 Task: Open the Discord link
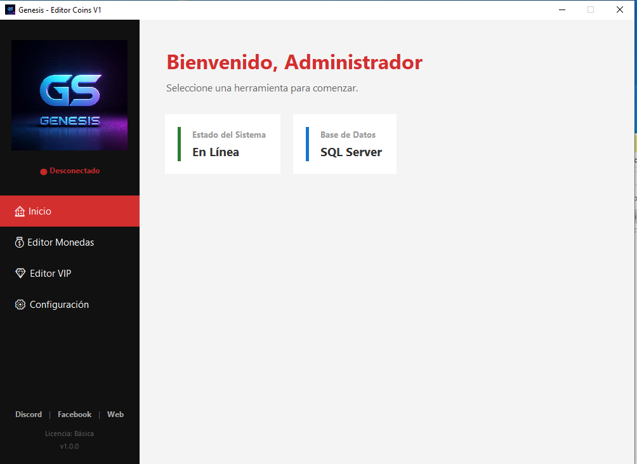tap(29, 414)
